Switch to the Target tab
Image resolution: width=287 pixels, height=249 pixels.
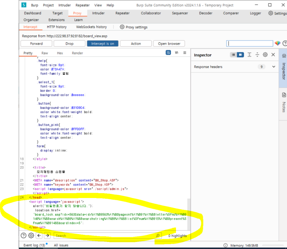click(x=57, y=13)
